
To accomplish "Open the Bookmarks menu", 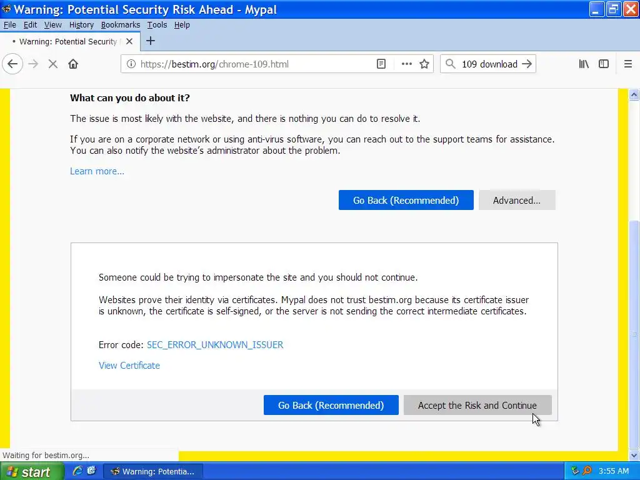I will 121,25.
